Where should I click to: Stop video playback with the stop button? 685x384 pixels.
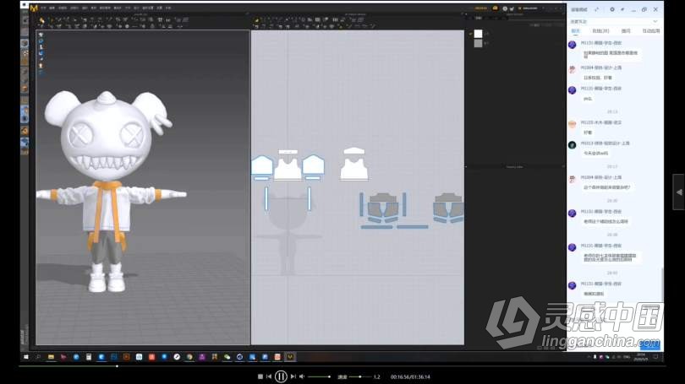(x=260, y=376)
